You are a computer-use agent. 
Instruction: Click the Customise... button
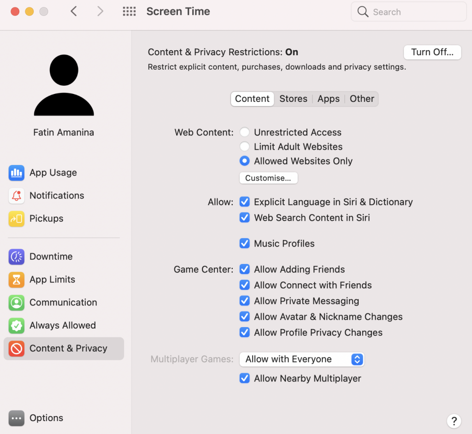(x=269, y=178)
